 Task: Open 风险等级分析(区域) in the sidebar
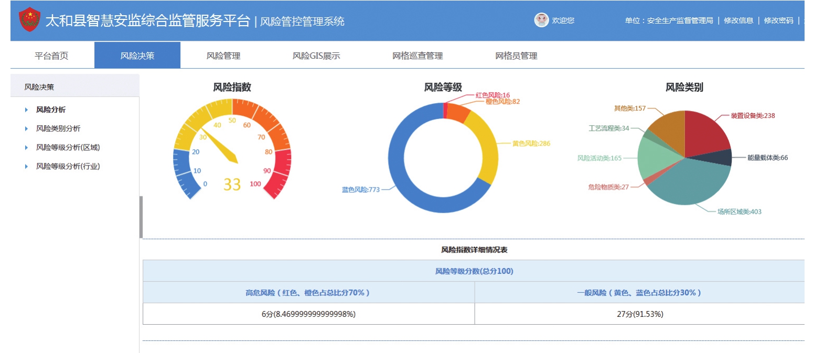pyautogui.click(x=68, y=148)
